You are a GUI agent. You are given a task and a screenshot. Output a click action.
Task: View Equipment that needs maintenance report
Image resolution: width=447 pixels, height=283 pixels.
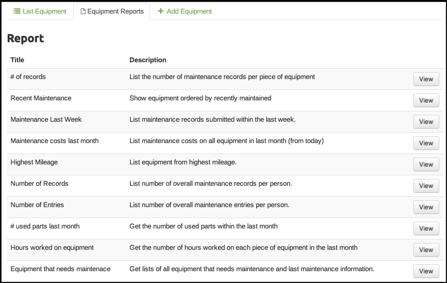tap(426, 271)
